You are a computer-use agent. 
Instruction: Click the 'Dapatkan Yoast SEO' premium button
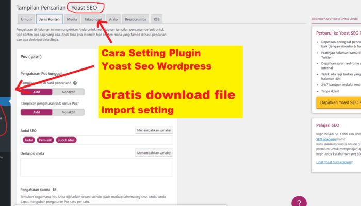(x=338, y=102)
